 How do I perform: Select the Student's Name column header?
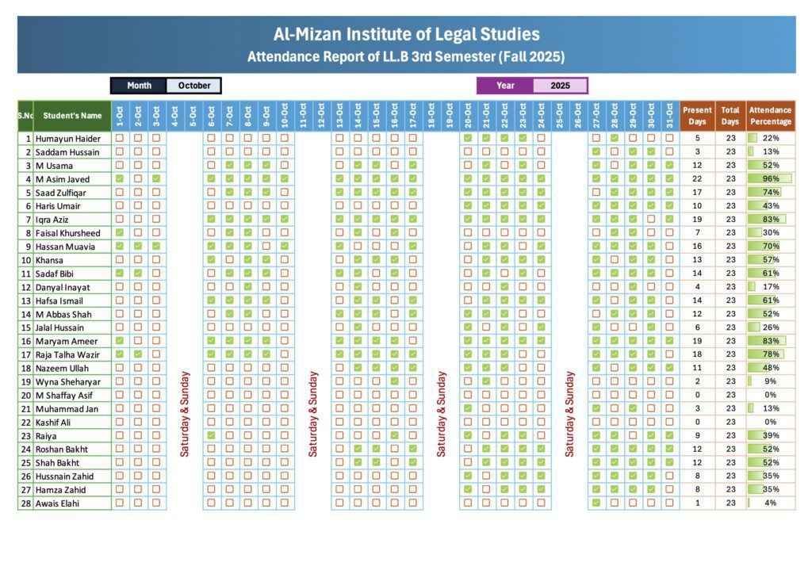pyautogui.click(x=72, y=116)
